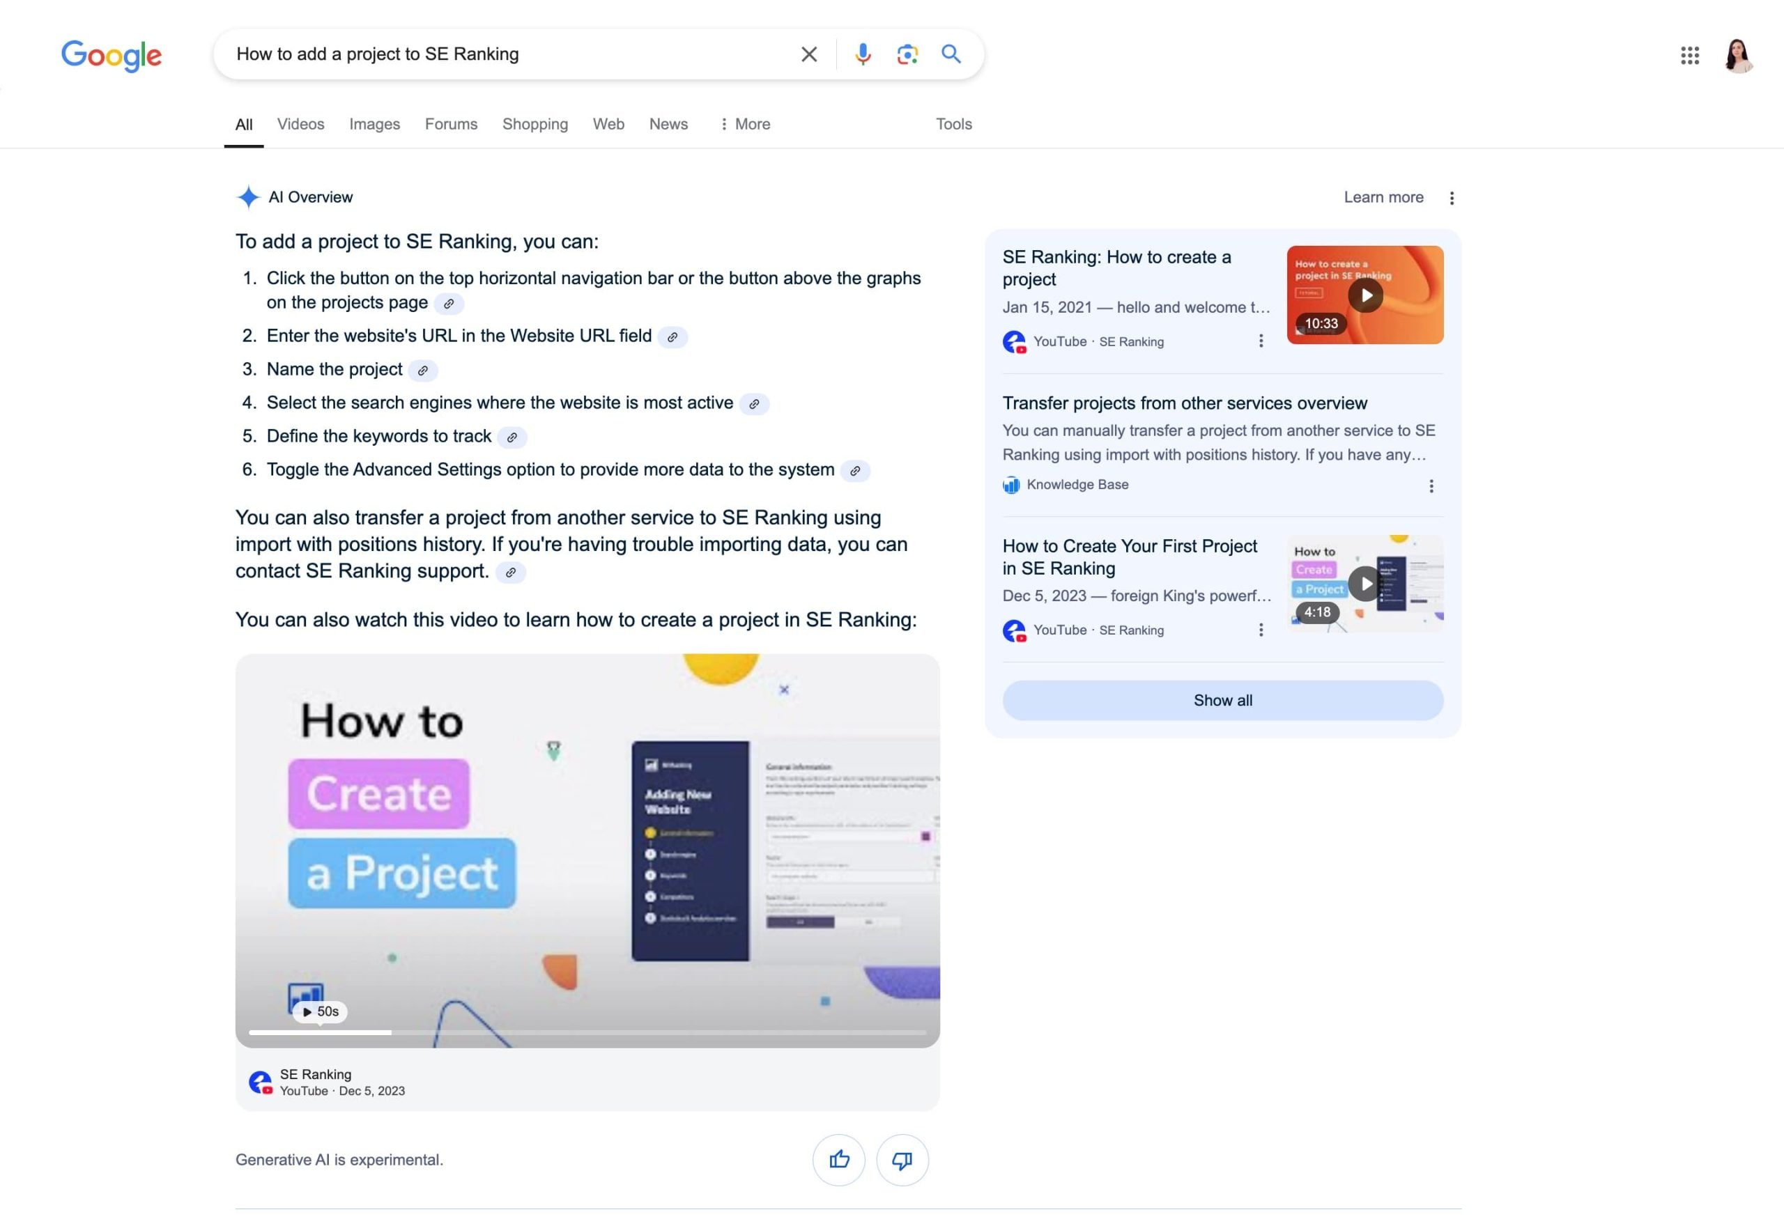This screenshot has width=1784, height=1219.
Task: Click the Learn more link
Action: point(1383,197)
